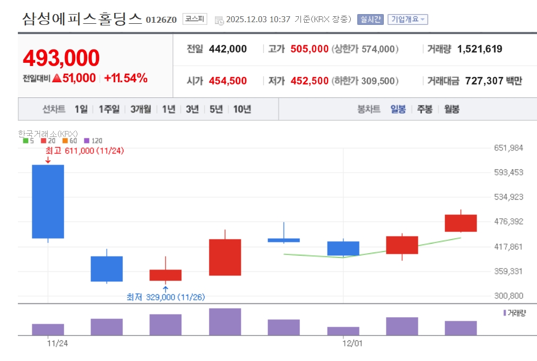Click the 저가 452,500 value
This screenshot has width=537, height=361.
(x=309, y=81)
